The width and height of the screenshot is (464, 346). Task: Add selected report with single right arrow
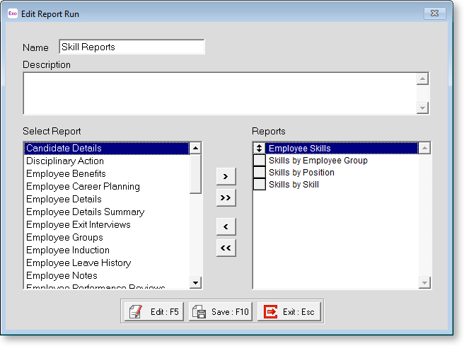tap(226, 175)
